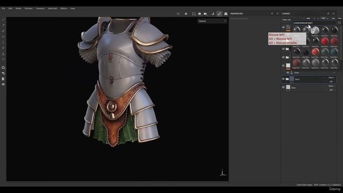Undock the Properties panel
Image resolution: width=343 pixels, height=193 pixels.
272,13
